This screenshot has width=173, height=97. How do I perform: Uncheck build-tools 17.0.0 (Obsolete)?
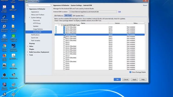coord(64,27)
